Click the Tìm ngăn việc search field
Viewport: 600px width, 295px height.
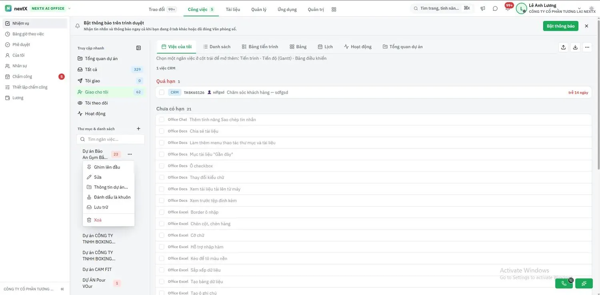coord(110,139)
